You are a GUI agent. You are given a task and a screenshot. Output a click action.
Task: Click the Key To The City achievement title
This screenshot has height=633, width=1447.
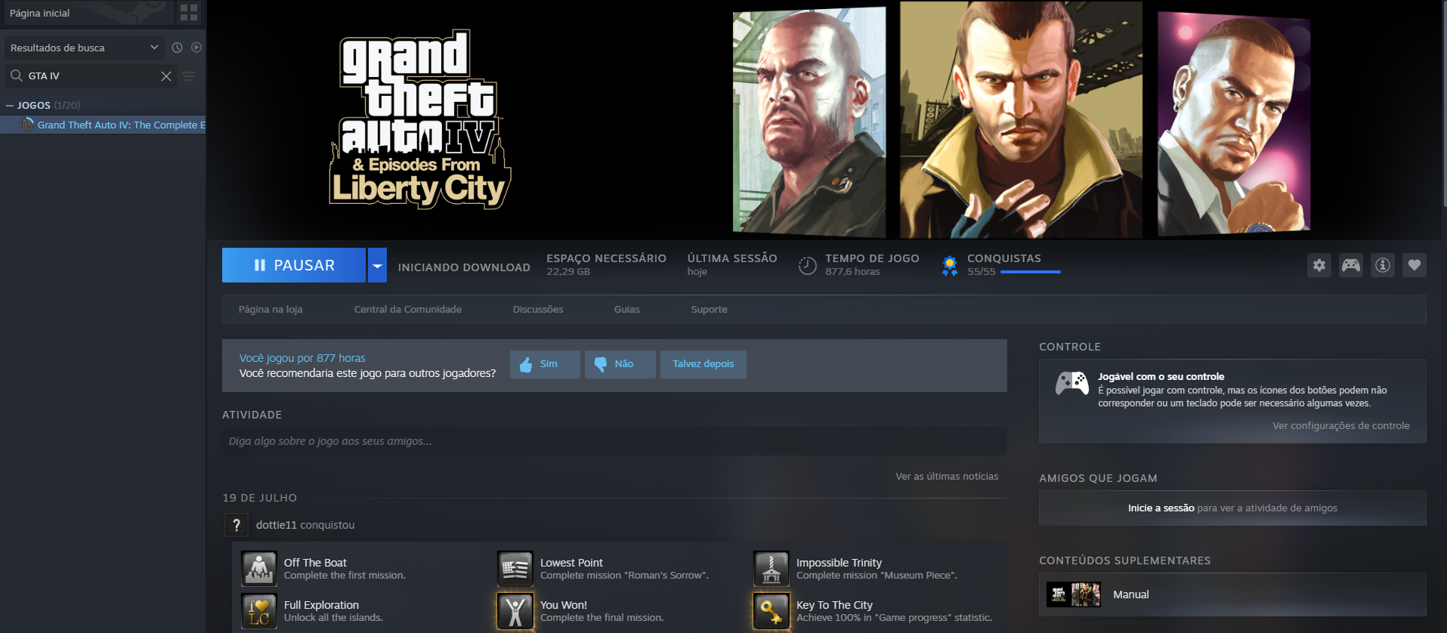[x=834, y=605]
